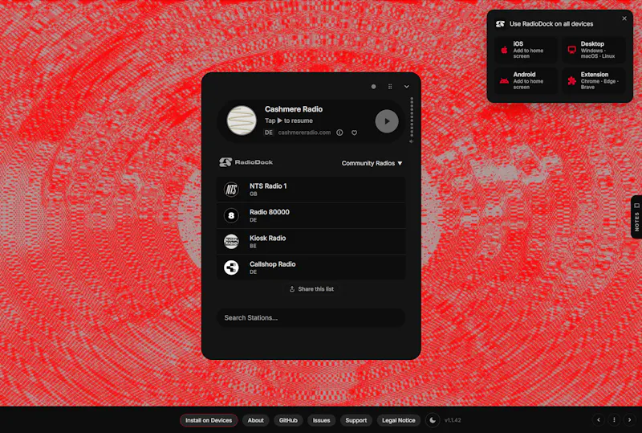This screenshot has height=433, width=642.
Task: Adjust the vertical volume slider
Action: click(x=412, y=117)
